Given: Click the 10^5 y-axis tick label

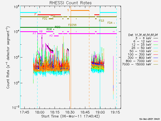Looking at the screenshot, I should click(17, 7).
